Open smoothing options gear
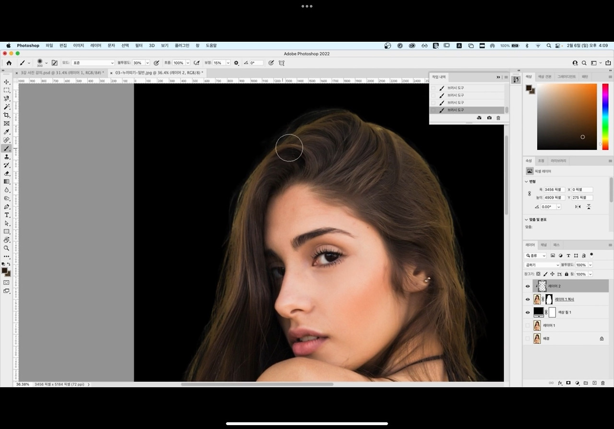Image resolution: width=614 pixels, height=429 pixels. pos(236,63)
